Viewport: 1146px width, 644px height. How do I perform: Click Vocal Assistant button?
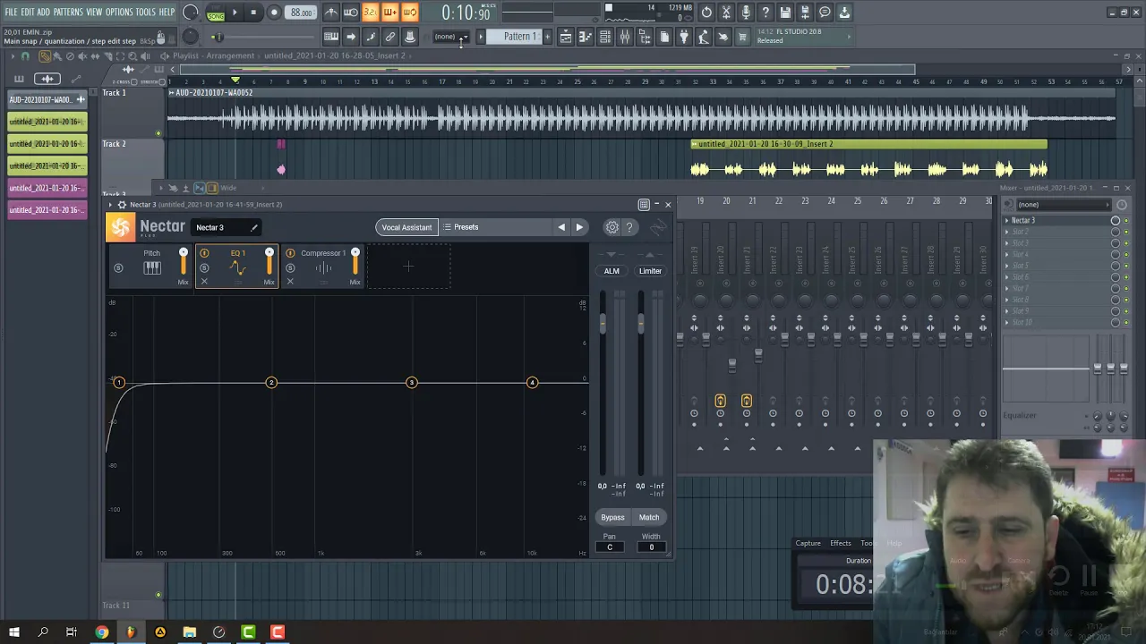point(406,227)
